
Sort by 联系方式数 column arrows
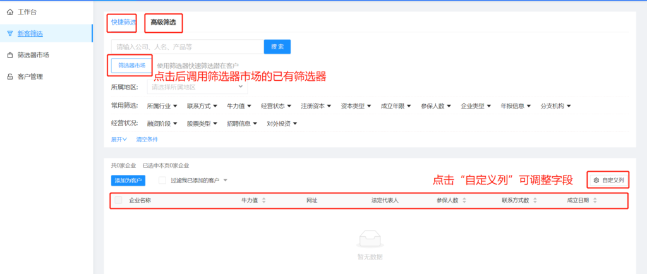click(535, 200)
